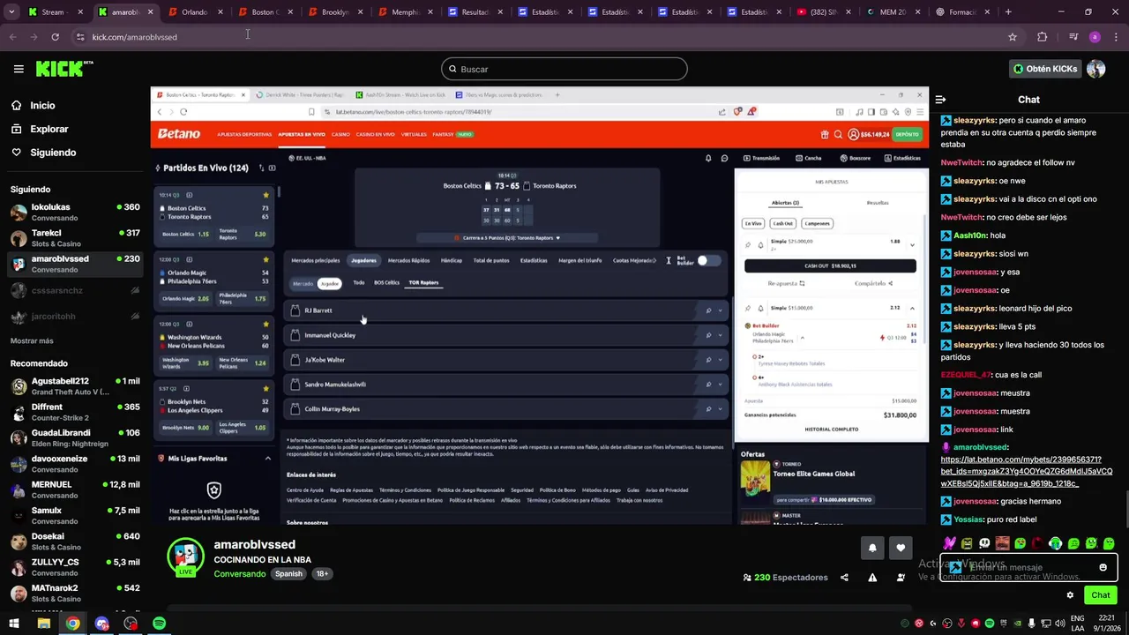Report stream with warning triangle icon
Viewport: 1129px width, 635px height.
(872, 578)
